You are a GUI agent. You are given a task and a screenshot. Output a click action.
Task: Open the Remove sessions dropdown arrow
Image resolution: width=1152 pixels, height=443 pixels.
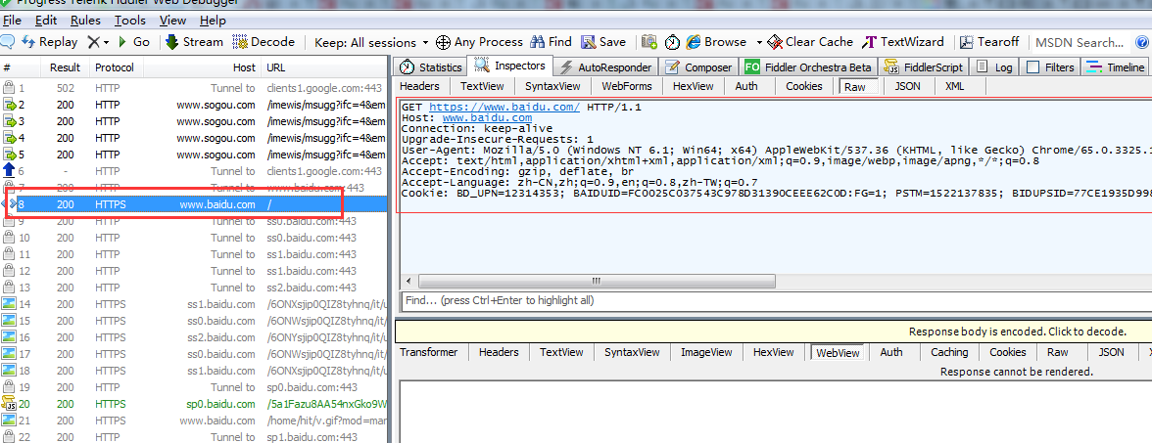click(x=106, y=43)
